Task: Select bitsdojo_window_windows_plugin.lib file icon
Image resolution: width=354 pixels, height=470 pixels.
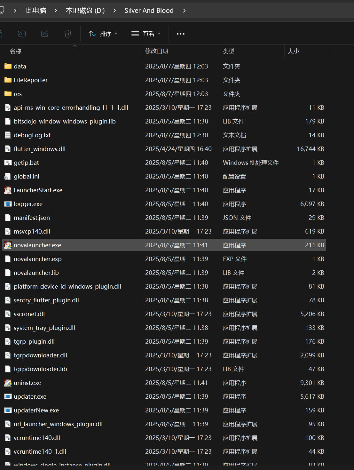Action: (8, 121)
